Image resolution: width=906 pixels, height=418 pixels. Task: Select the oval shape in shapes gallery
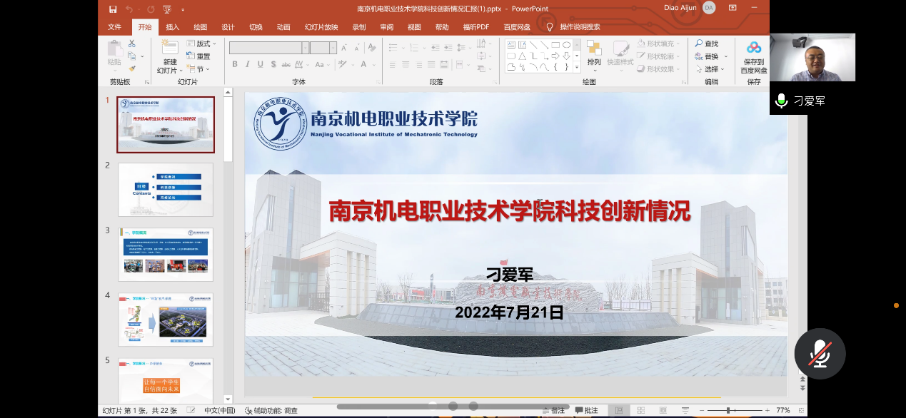(x=566, y=44)
